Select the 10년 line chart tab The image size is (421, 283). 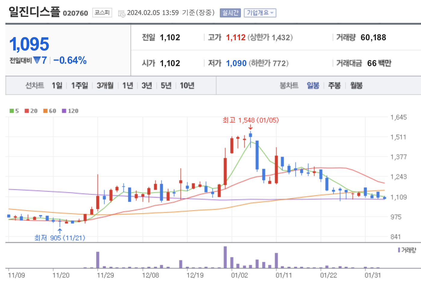187,86
